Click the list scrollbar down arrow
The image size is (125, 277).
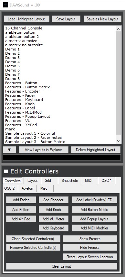pyautogui.click(x=118, y=141)
